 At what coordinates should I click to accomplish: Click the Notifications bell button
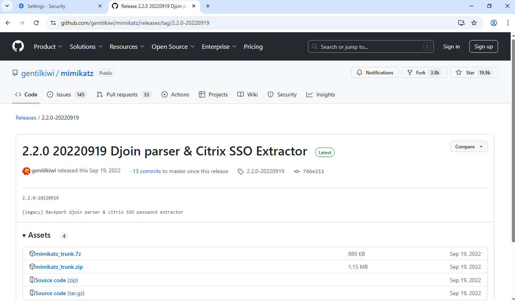(x=374, y=73)
